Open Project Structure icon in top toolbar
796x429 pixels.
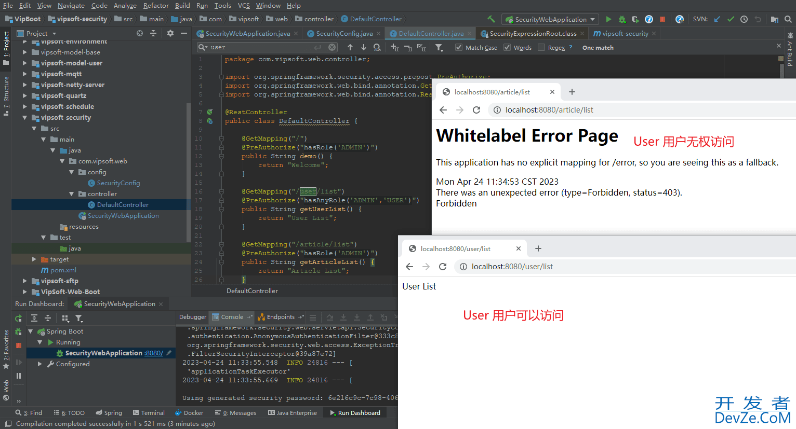click(x=774, y=19)
